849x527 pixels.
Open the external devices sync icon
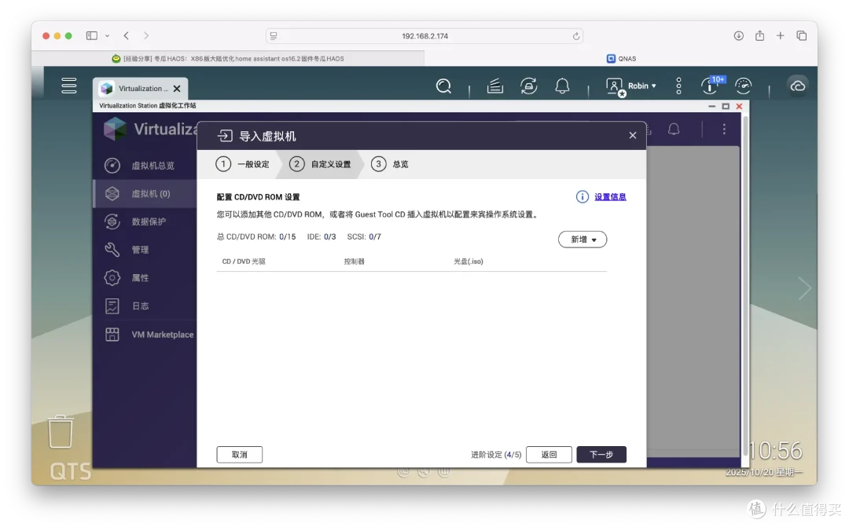coord(528,86)
